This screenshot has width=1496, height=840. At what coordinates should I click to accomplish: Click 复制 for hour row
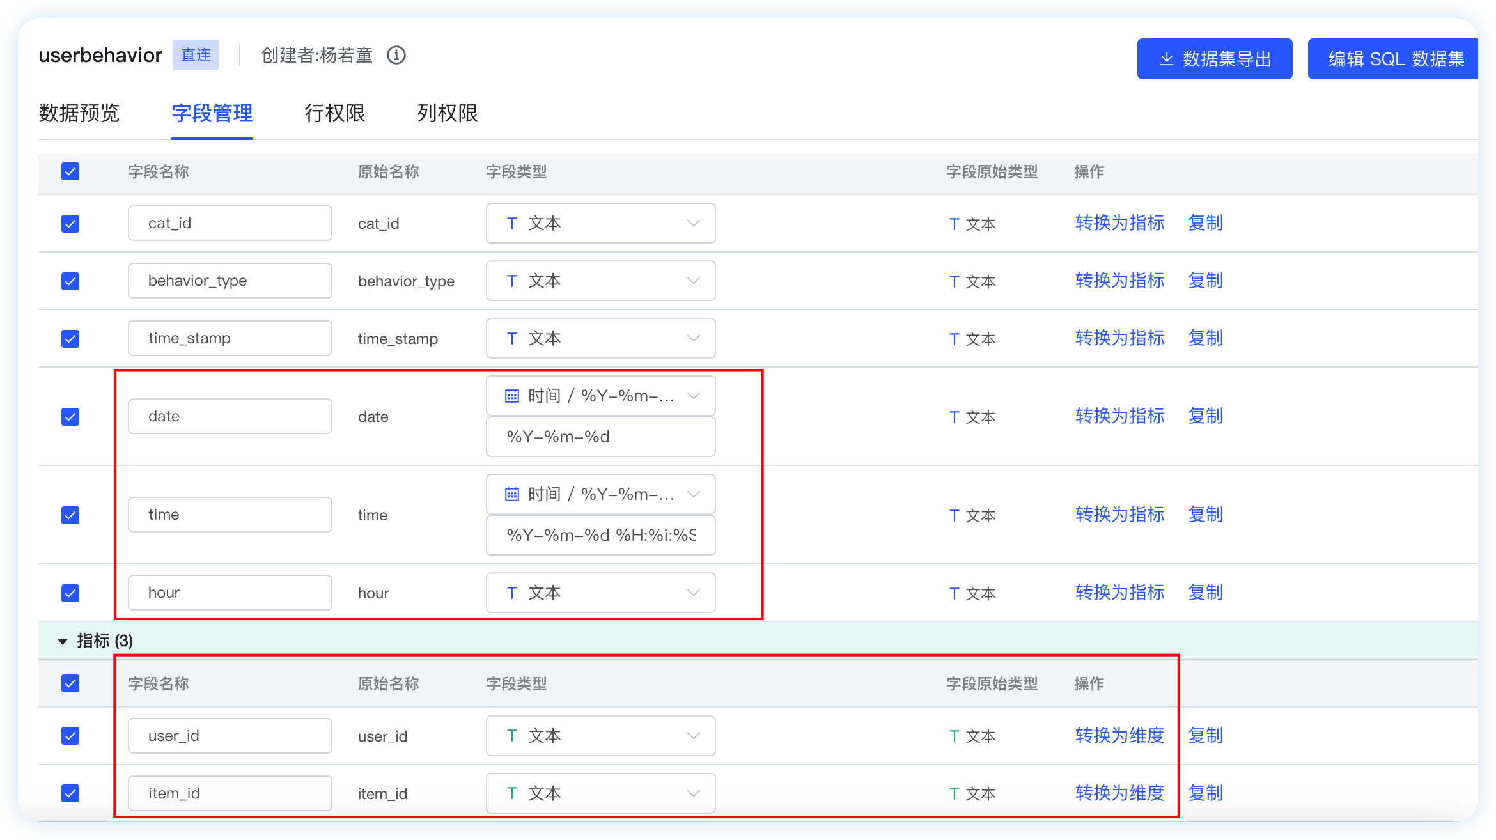pos(1206,593)
